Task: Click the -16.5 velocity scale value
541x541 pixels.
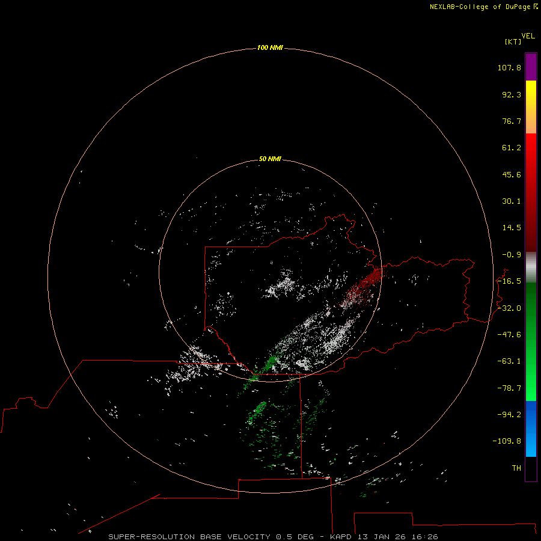Action: pyautogui.click(x=509, y=281)
